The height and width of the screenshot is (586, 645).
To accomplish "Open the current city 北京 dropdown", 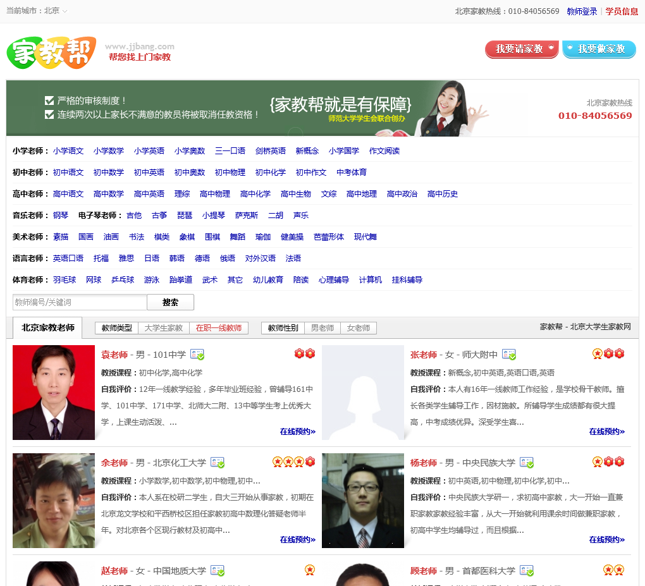I will [55, 11].
